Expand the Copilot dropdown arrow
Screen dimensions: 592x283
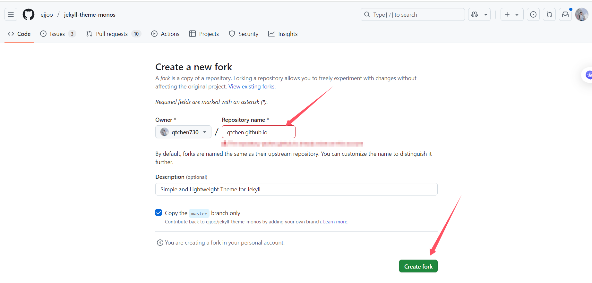click(486, 14)
